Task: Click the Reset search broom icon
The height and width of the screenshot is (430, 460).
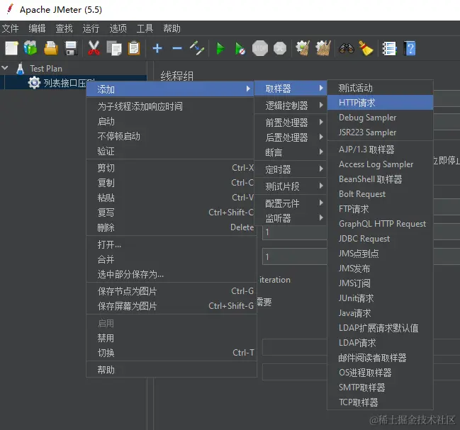Action: tap(366, 48)
